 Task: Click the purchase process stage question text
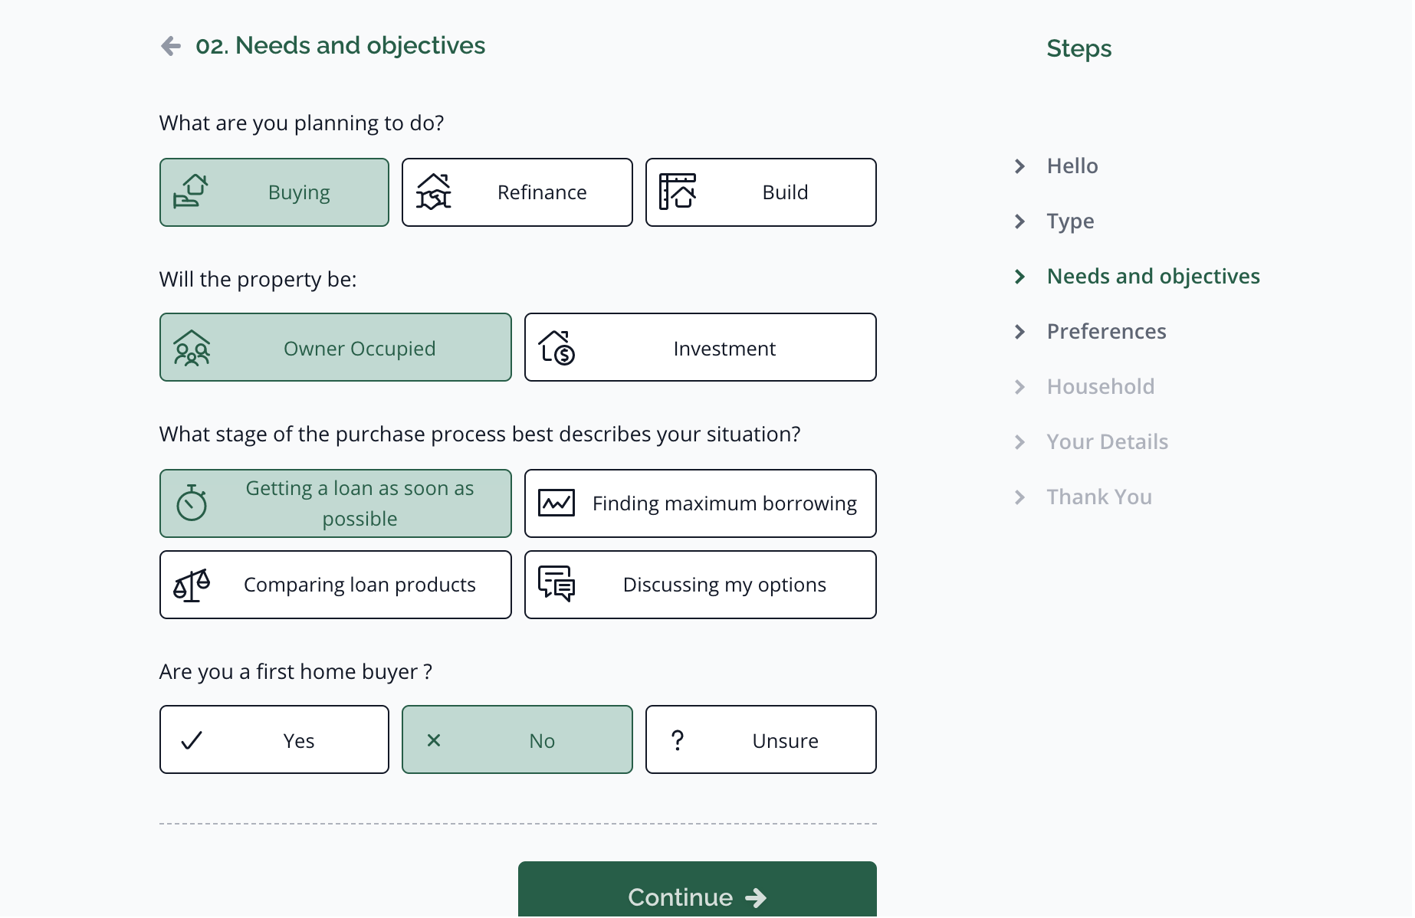(x=480, y=434)
